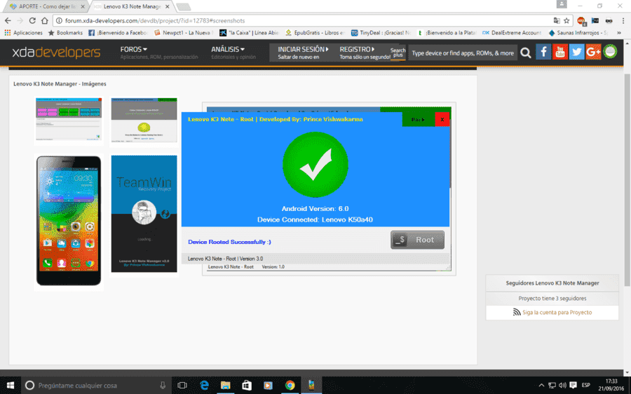Click volume icon in system tray

[562, 385]
